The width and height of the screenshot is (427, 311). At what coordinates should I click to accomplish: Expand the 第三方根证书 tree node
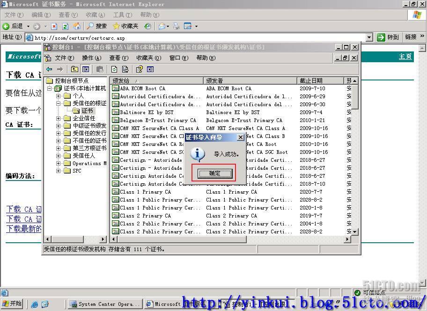tap(58, 148)
